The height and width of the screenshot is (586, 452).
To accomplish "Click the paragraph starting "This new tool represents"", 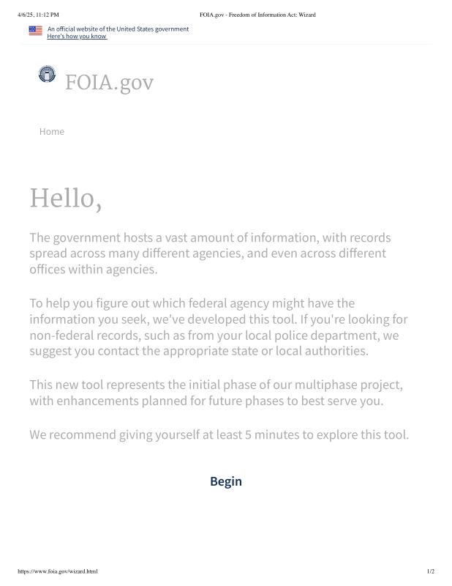I will point(216,393).
